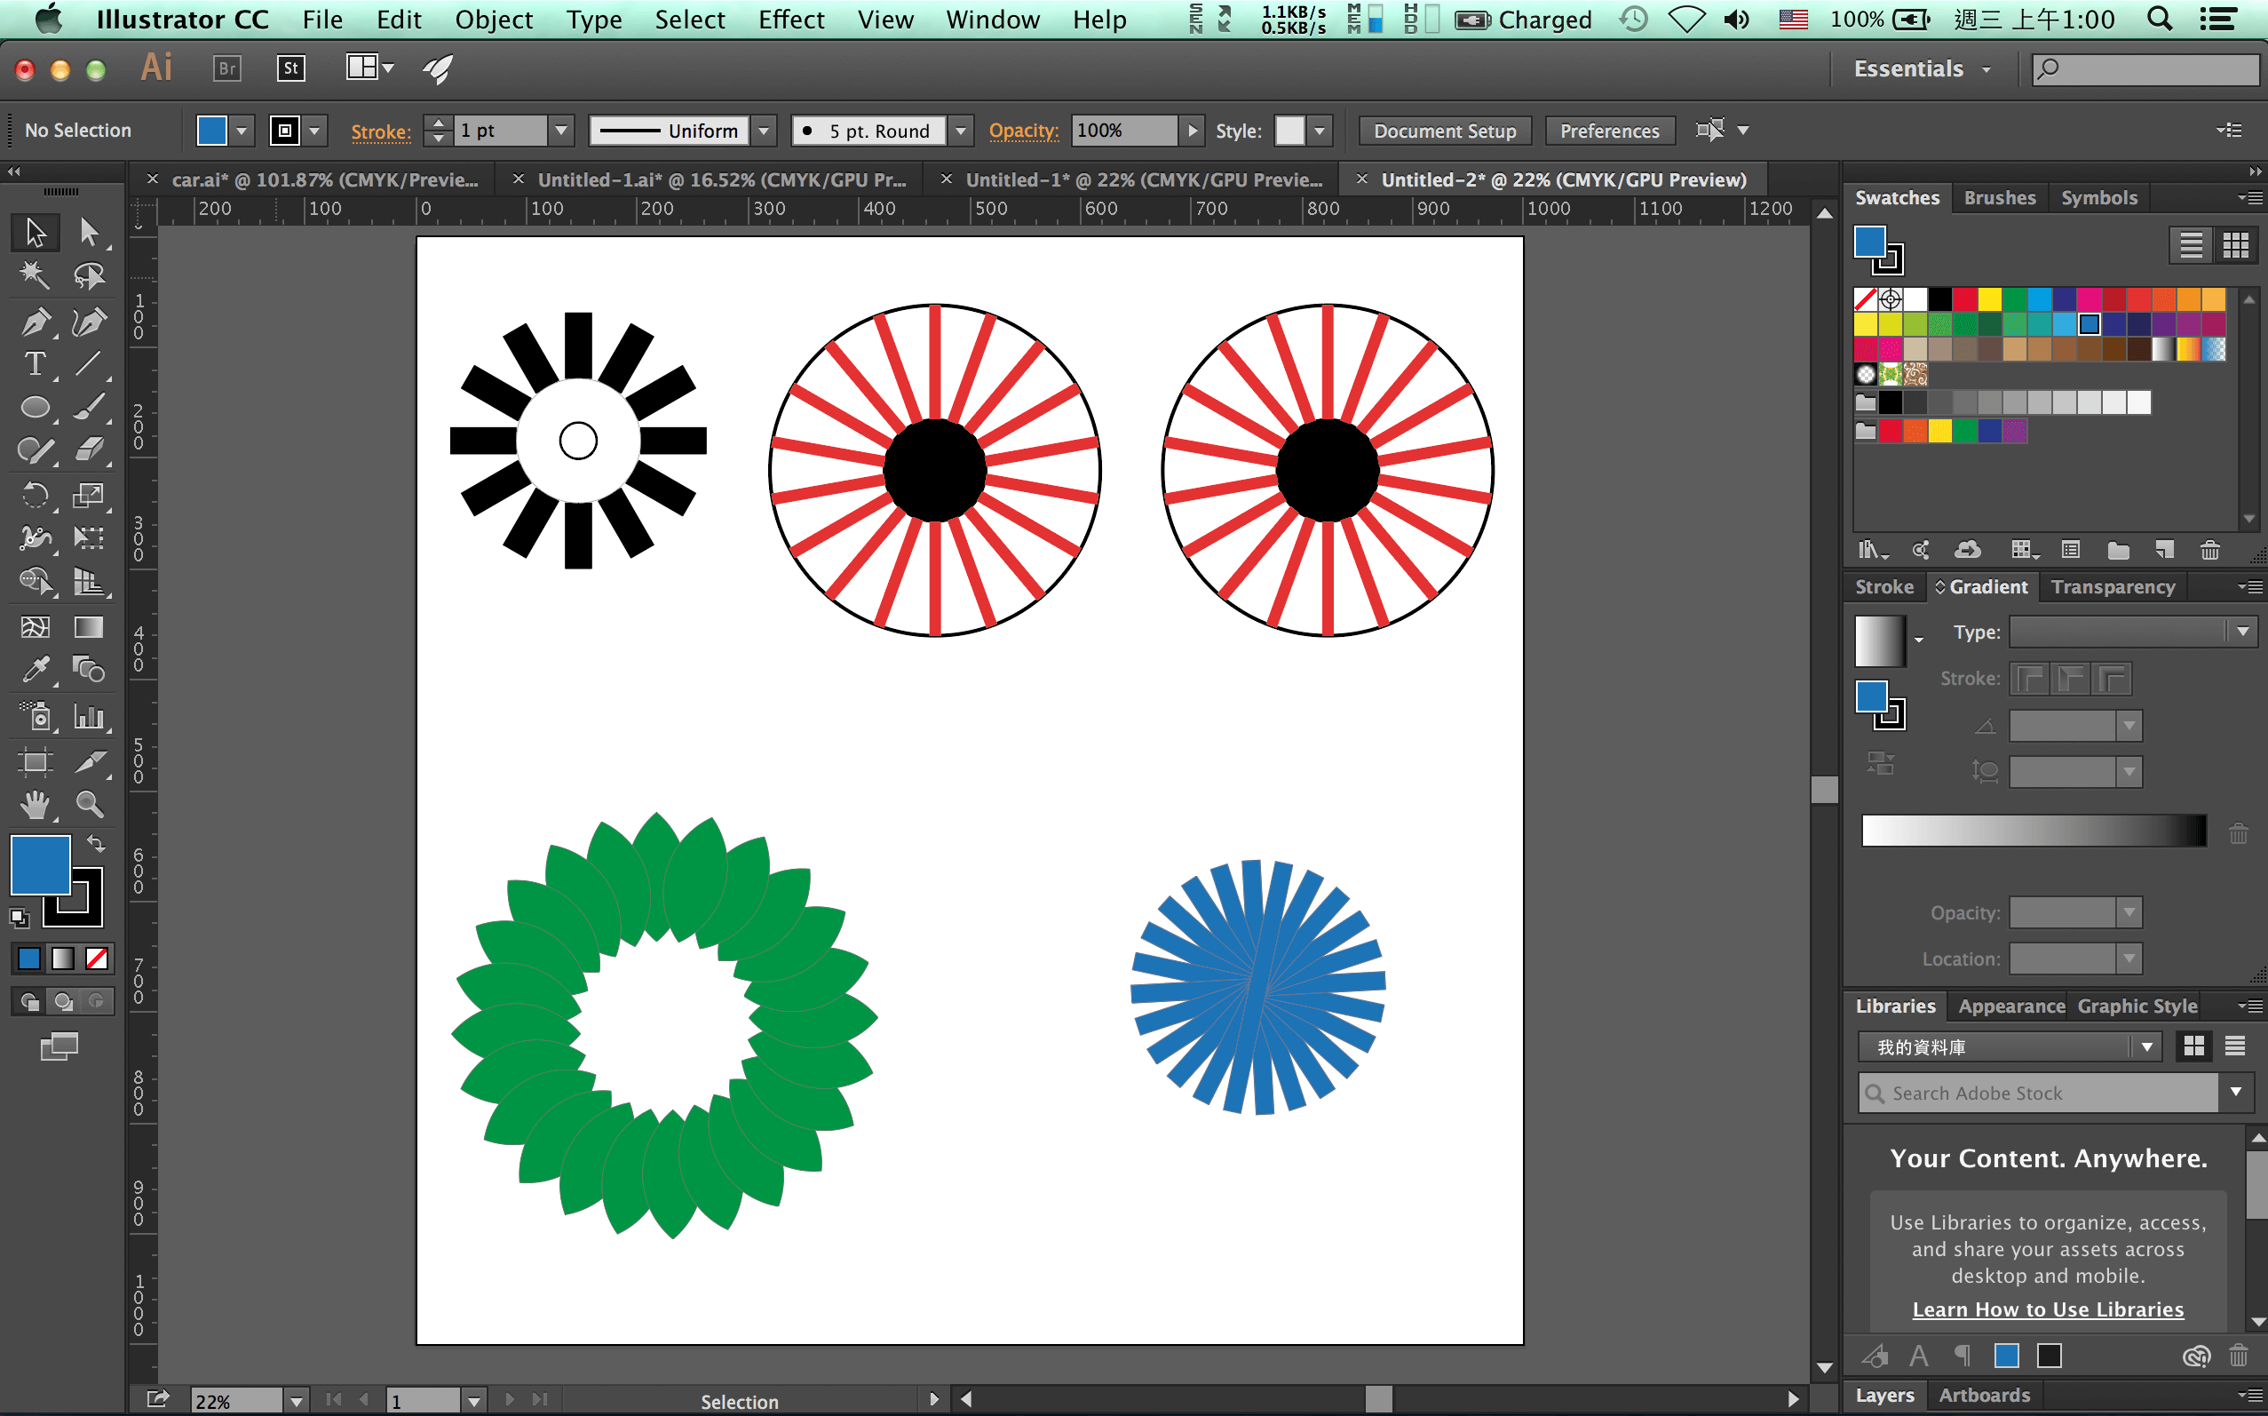2268x1416 pixels.
Task: Open the Gradient Type dropdown
Action: tap(2243, 632)
